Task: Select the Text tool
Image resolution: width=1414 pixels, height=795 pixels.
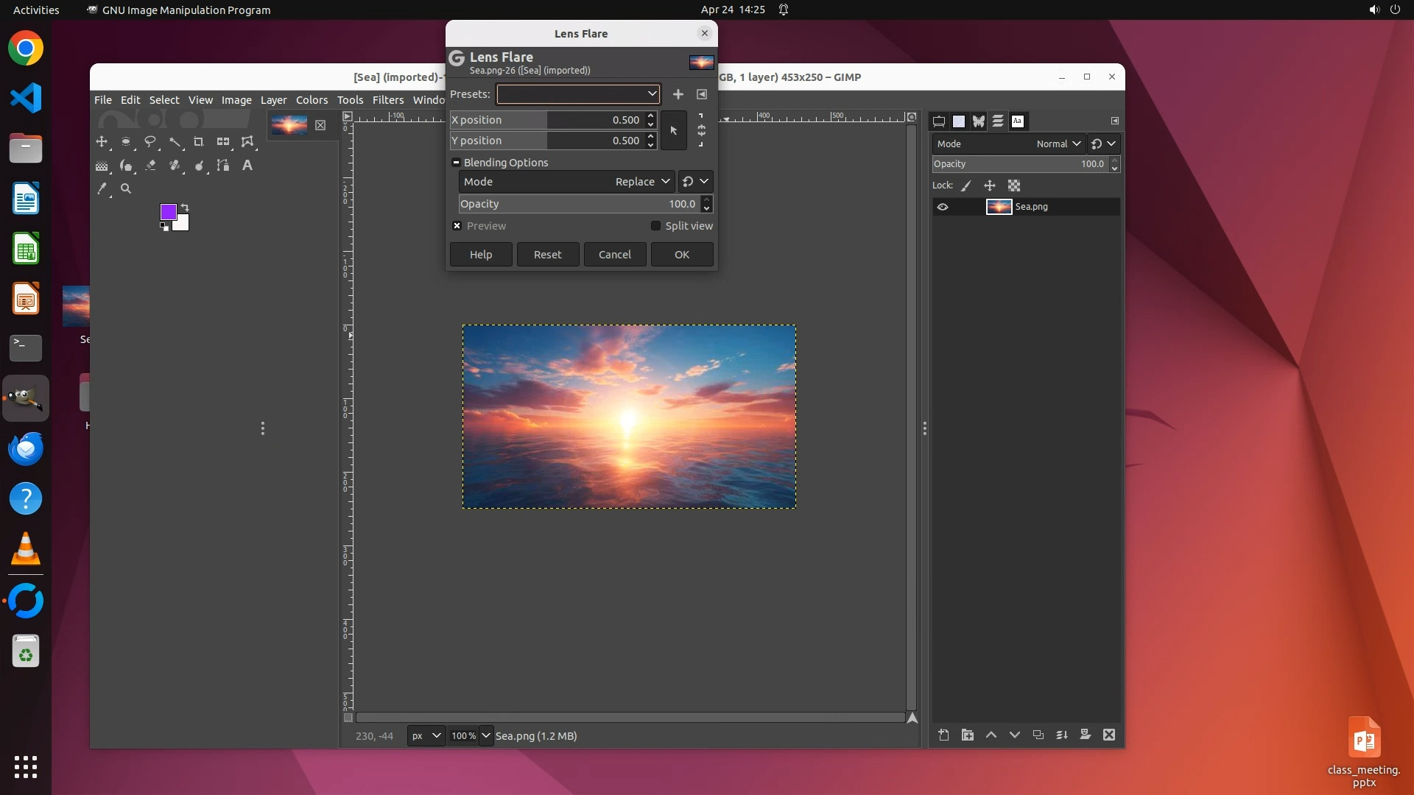Action: pyautogui.click(x=247, y=166)
